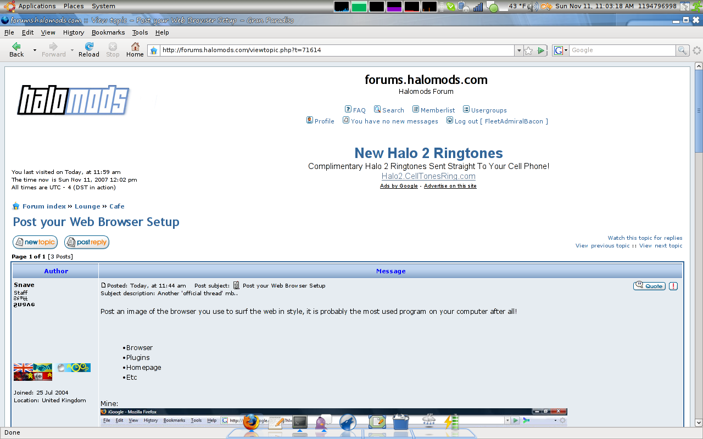Open the search engine selector dropdown

coord(561,50)
